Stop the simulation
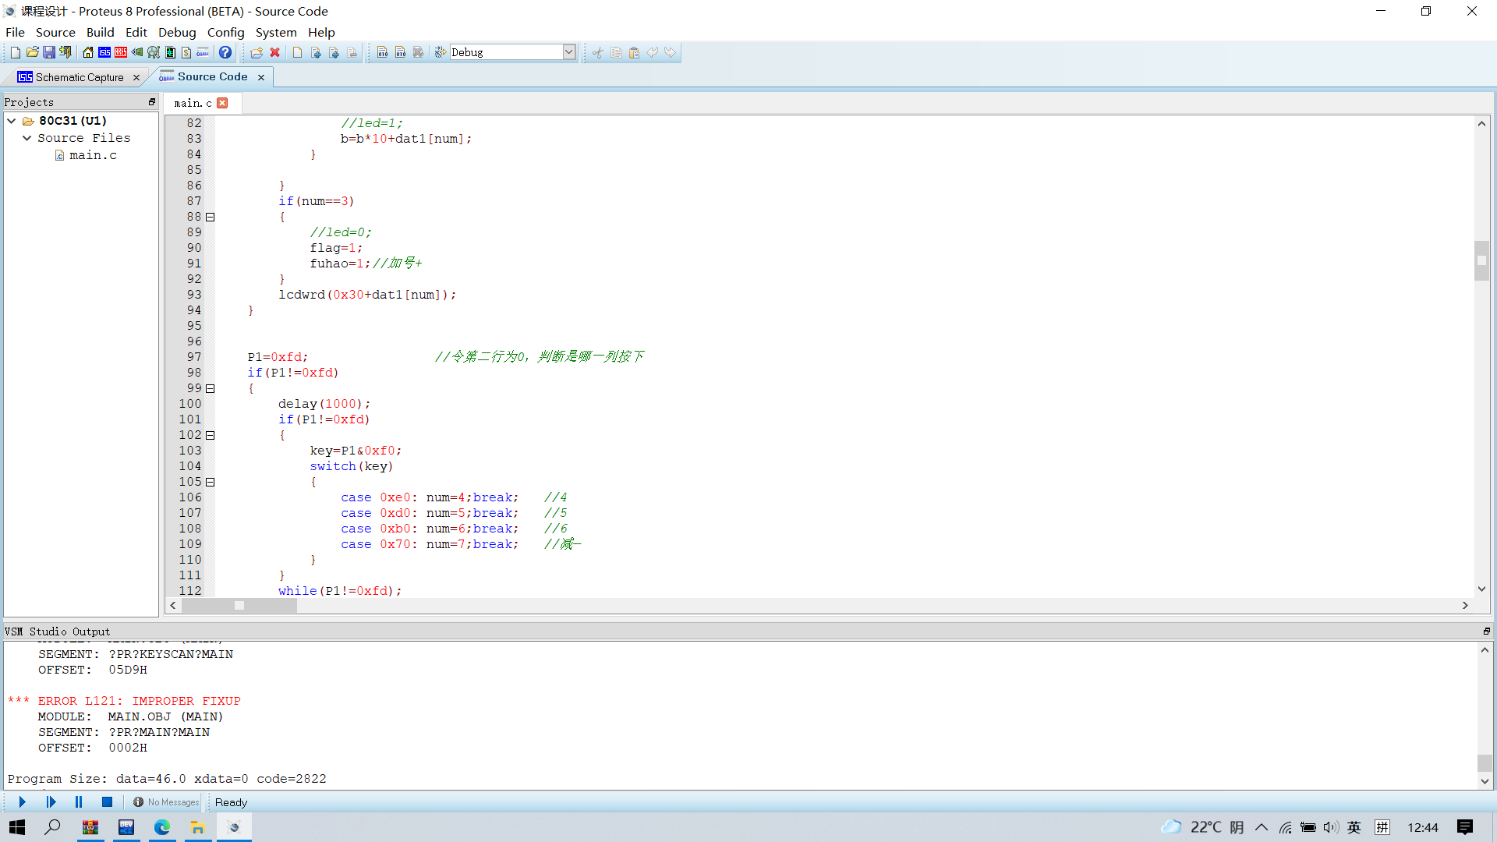This screenshot has height=842, width=1497. 108,802
